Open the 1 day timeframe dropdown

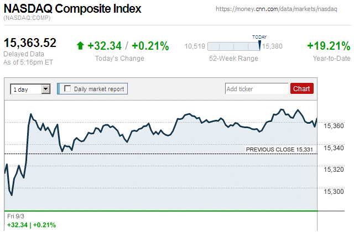(30, 89)
